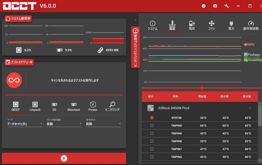Select the モニタリング test tab

tap(112, 107)
